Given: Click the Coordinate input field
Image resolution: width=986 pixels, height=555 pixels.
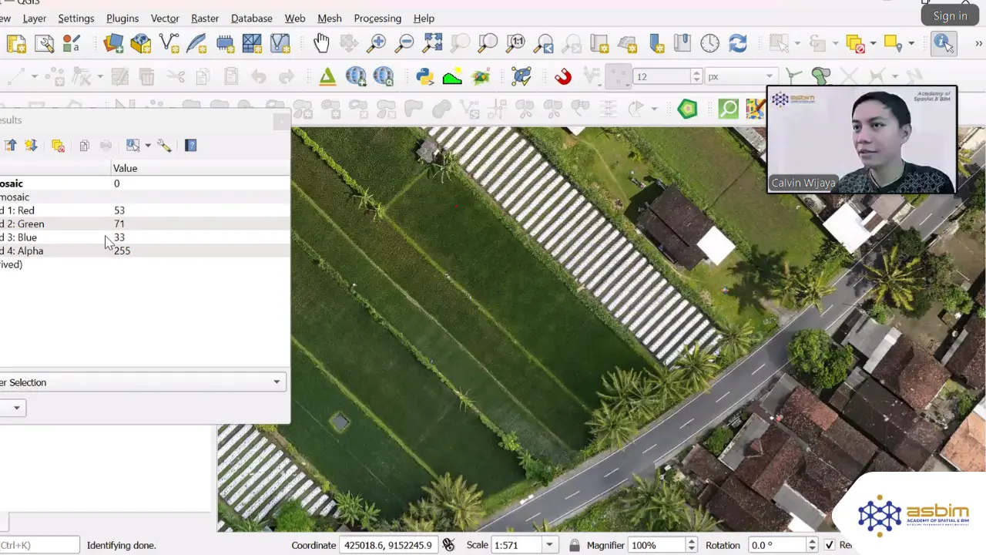Looking at the screenshot, I should click(389, 545).
